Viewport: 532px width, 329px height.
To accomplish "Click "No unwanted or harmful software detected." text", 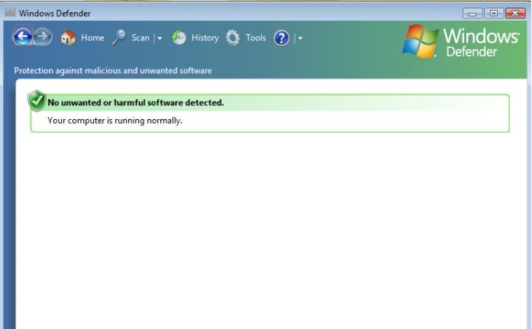I will [136, 102].
